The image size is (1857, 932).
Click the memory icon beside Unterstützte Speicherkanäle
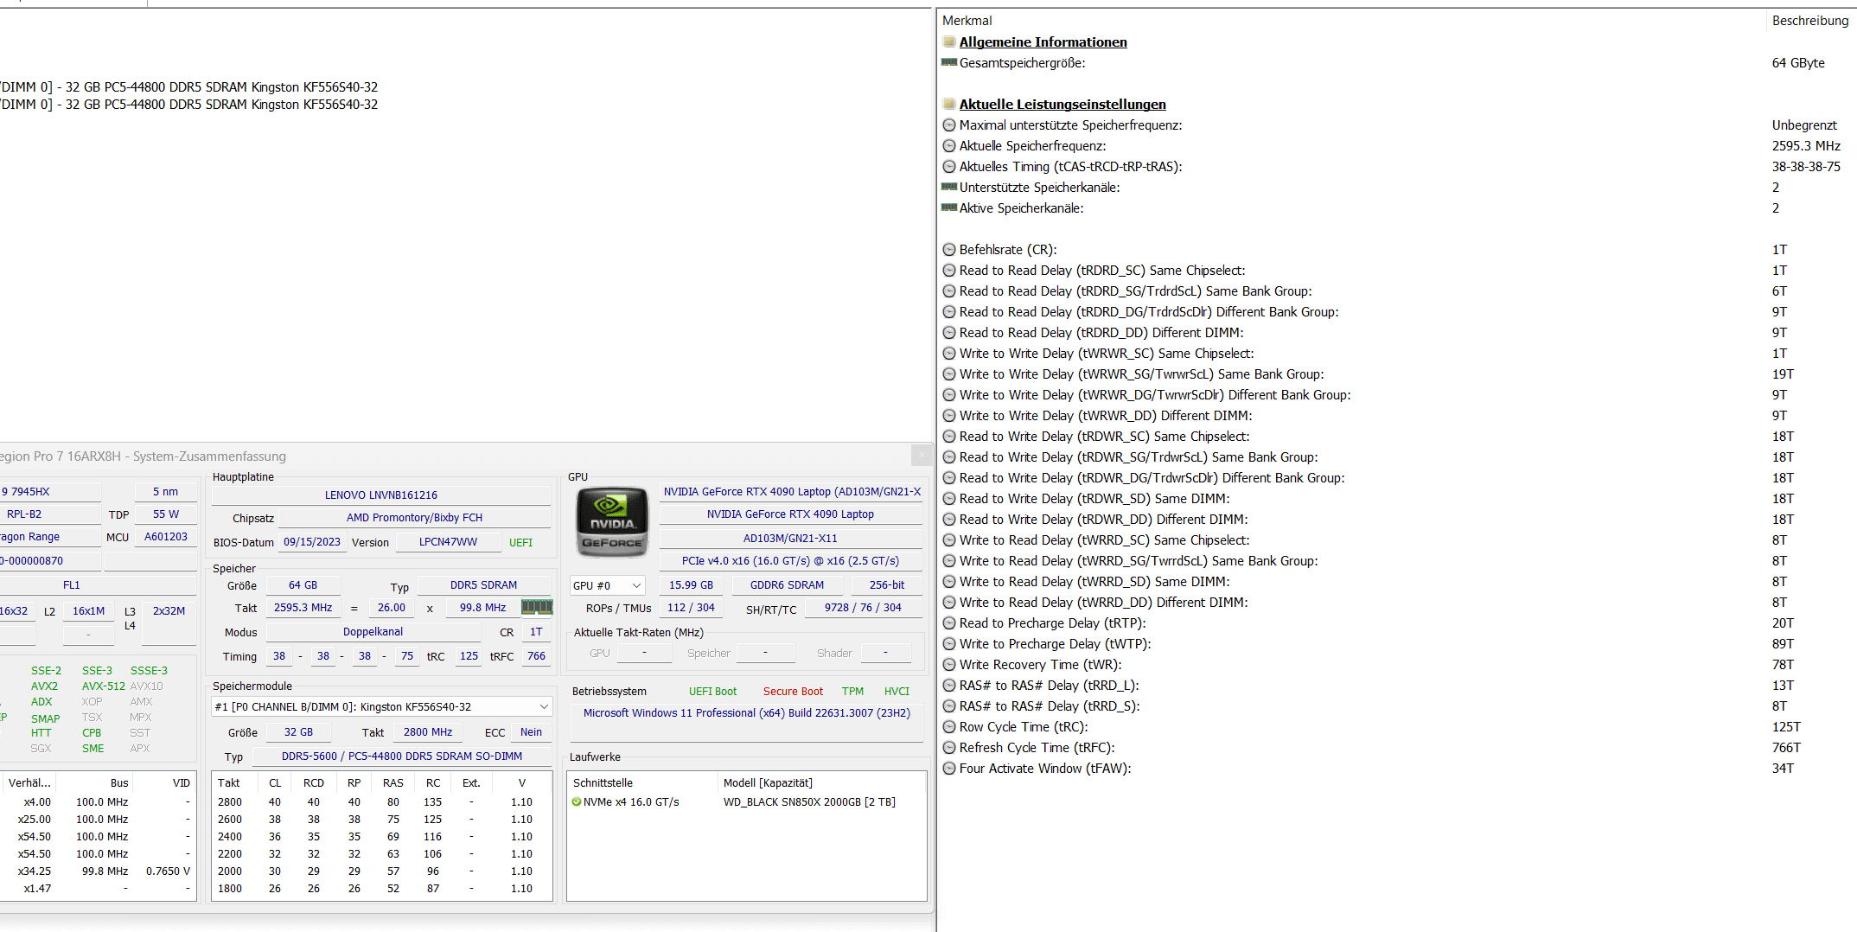(x=949, y=187)
